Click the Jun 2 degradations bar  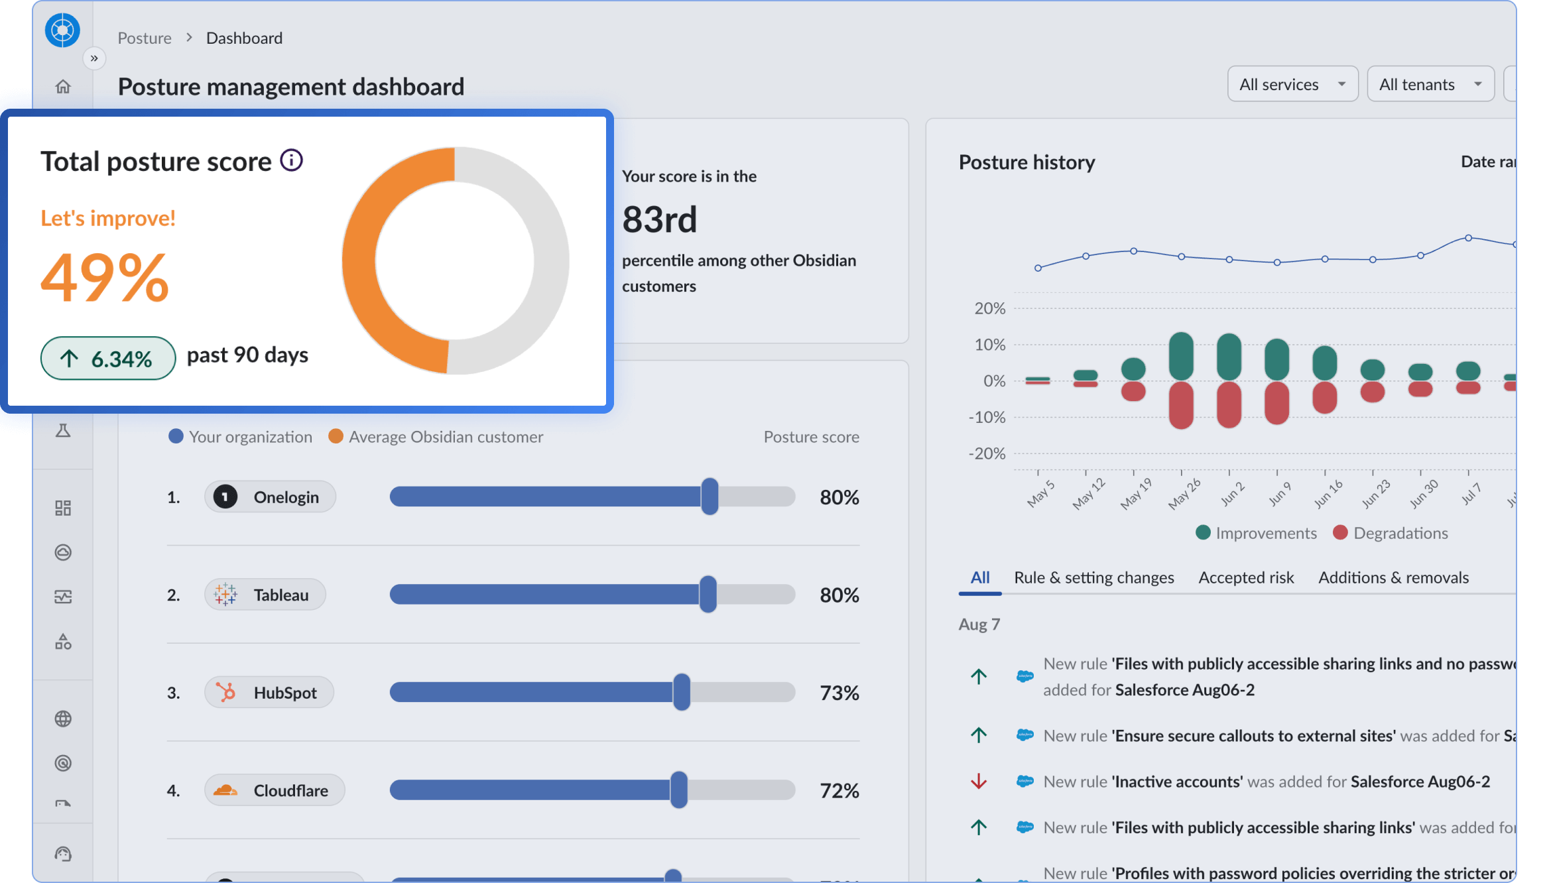(1229, 404)
